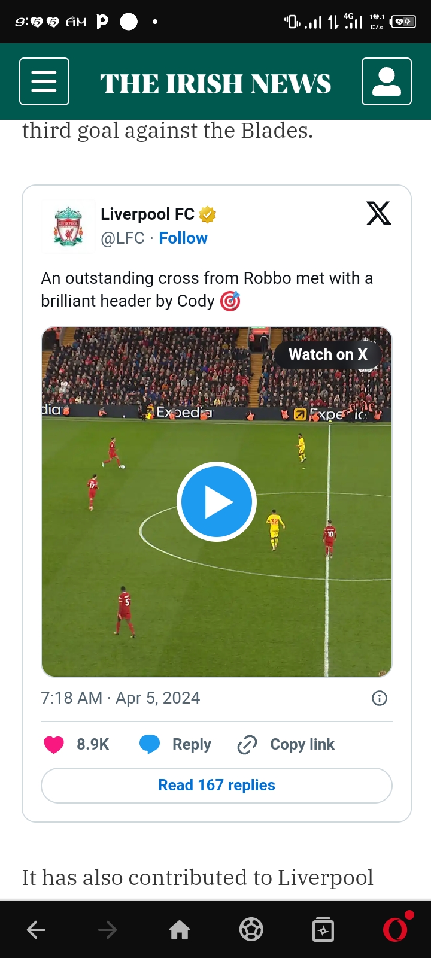This screenshot has height=958, width=431.
Task: Tap the football icon in browser bar
Action: click(251, 930)
